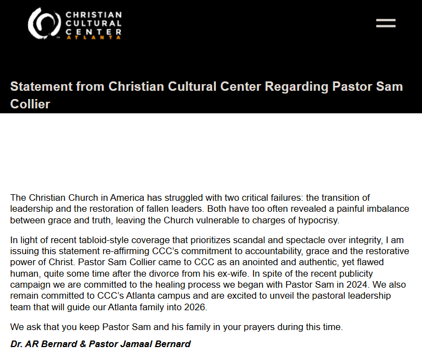The height and width of the screenshot is (357, 422).
Task: Click the bold italic signature line
Action: [101, 344]
